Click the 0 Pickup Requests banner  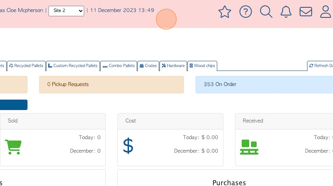pos(112,84)
